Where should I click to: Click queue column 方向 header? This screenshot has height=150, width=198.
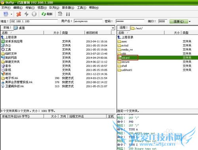click(x=63, y=116)
